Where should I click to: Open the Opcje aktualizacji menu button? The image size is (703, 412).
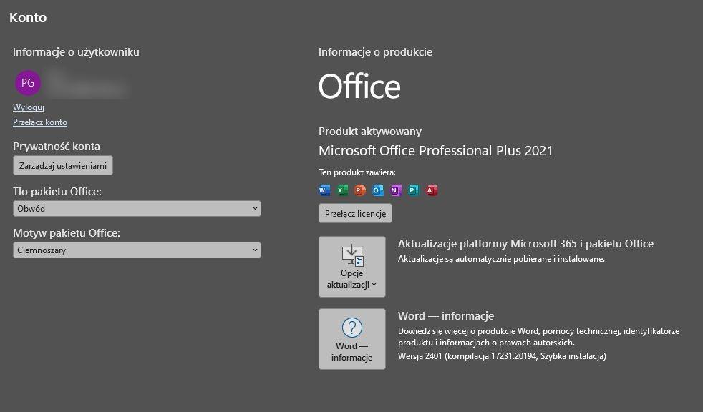(352, 267)
